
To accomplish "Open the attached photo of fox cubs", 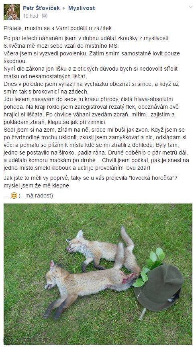I will (x=98, y=274).
